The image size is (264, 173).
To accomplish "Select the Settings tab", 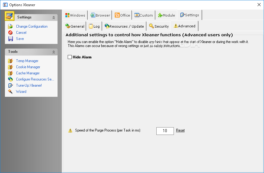I will (190, 15).
